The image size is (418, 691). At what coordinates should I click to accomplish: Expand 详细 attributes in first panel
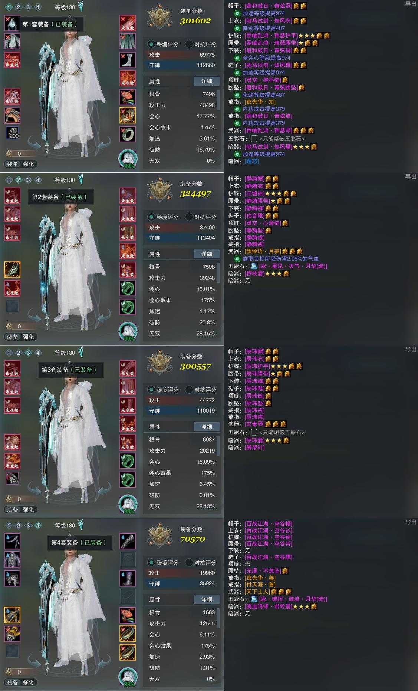coord(207,81)
